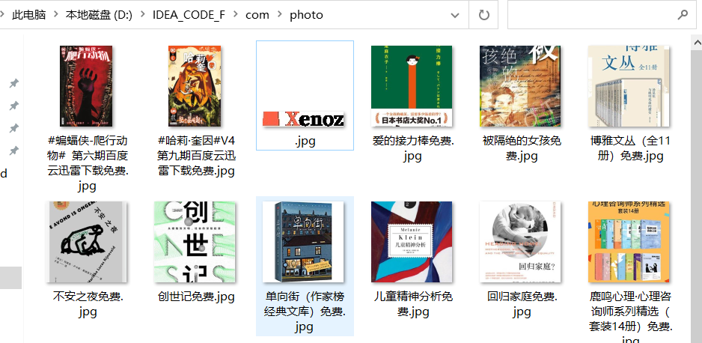
Task: Click file name 单向街（作家榜经典文库）免费.jpg
Action: click(x=305, y=312)
